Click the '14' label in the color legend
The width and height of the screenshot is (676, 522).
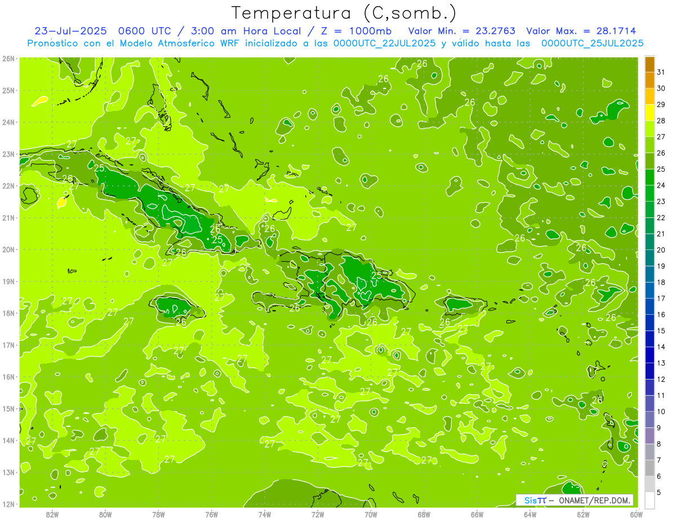click(x=661, y=347)
